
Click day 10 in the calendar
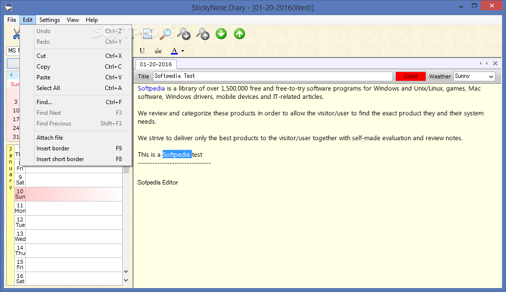[16, 110]
